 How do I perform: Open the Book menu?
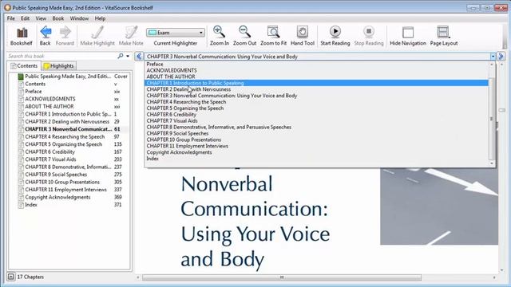pyautogui.click(x=58, y=18)
